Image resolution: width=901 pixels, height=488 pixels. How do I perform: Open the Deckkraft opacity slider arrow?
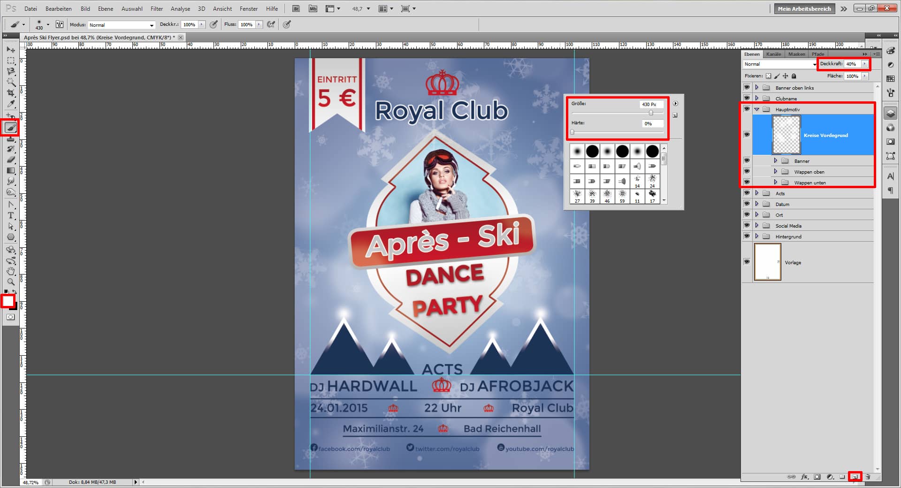click(x=864, y=64)
